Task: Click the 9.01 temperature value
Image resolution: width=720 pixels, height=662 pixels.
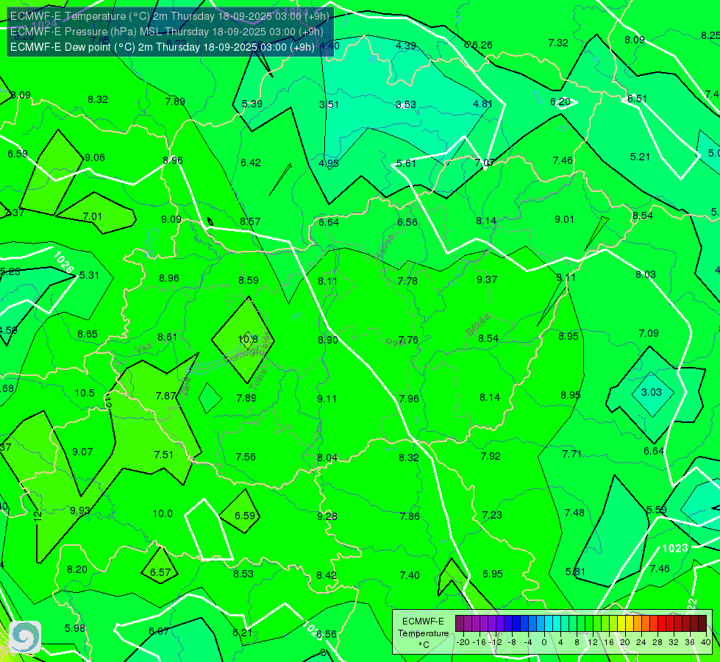Action: 564,219
